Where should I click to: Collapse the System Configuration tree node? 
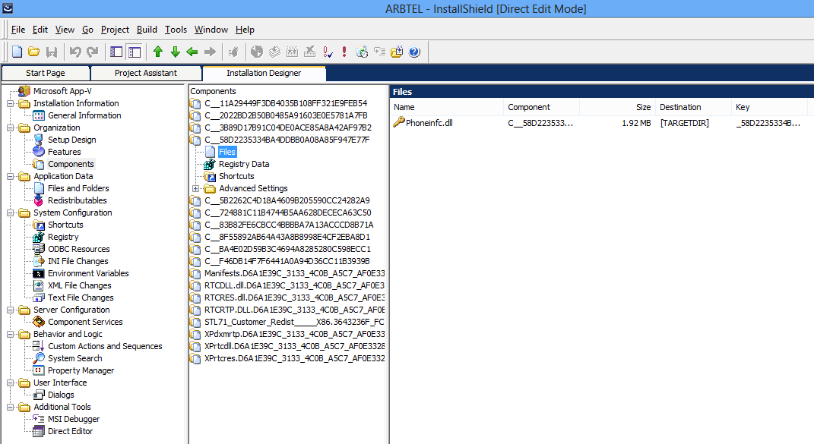tap(10, 213)
